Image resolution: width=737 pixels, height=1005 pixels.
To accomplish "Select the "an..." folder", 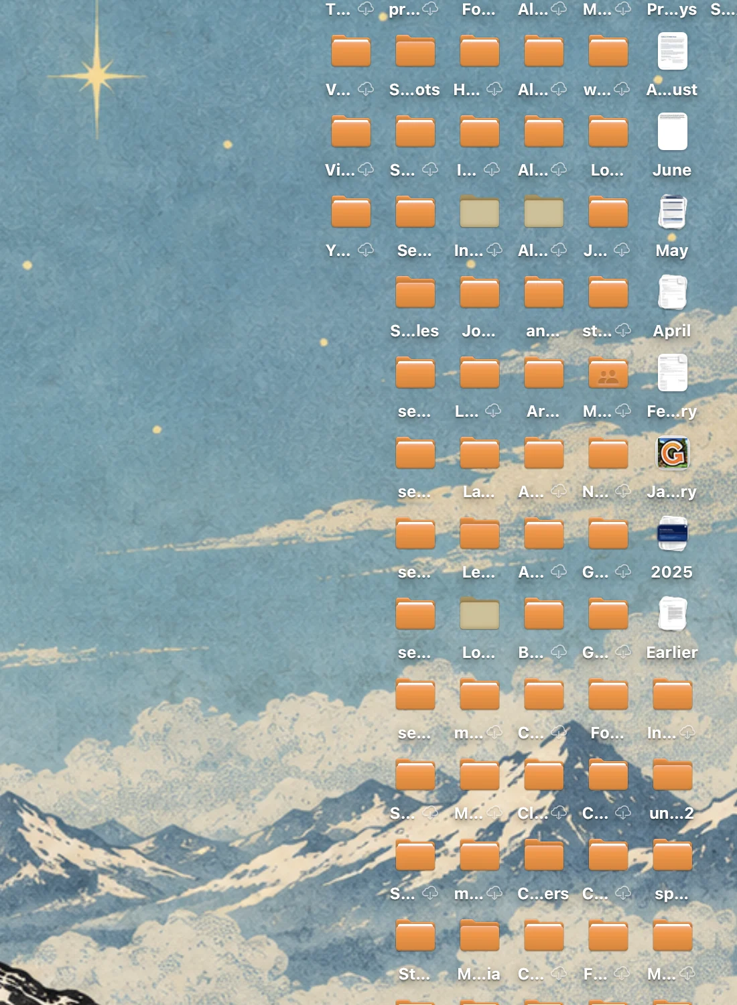I will coord(543,293).
